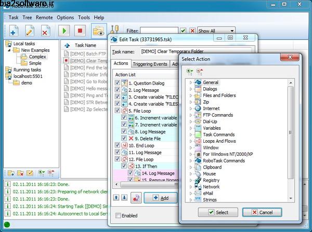Open the Options menu

coord(65,17)
